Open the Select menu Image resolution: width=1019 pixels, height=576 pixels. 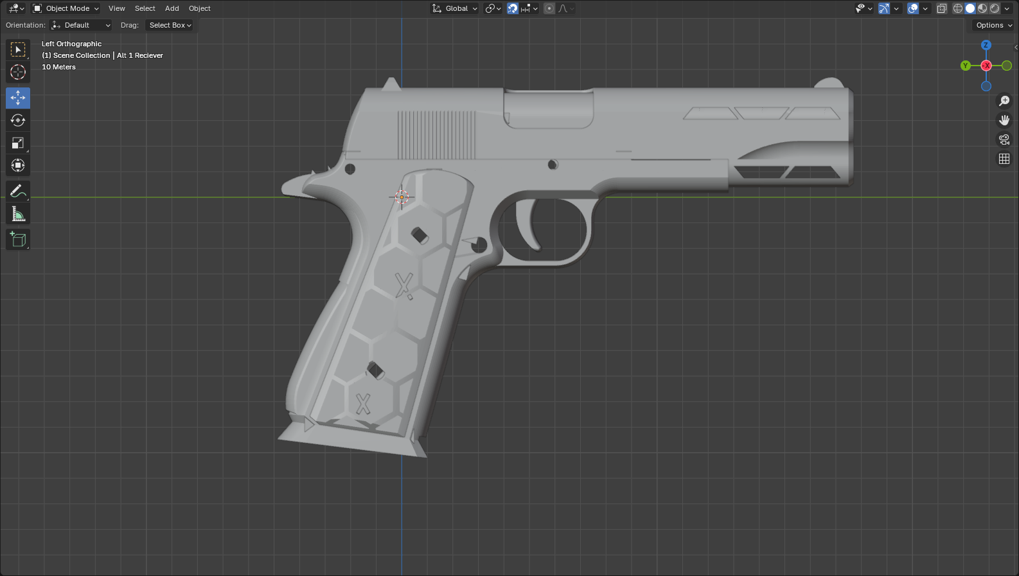coord(145,8)
